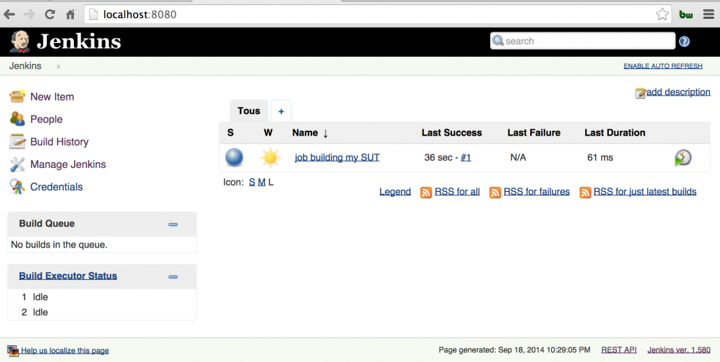Open RSS for failures link
The height and width of the screenshot is (362, 720).
[x=536, y=192]
